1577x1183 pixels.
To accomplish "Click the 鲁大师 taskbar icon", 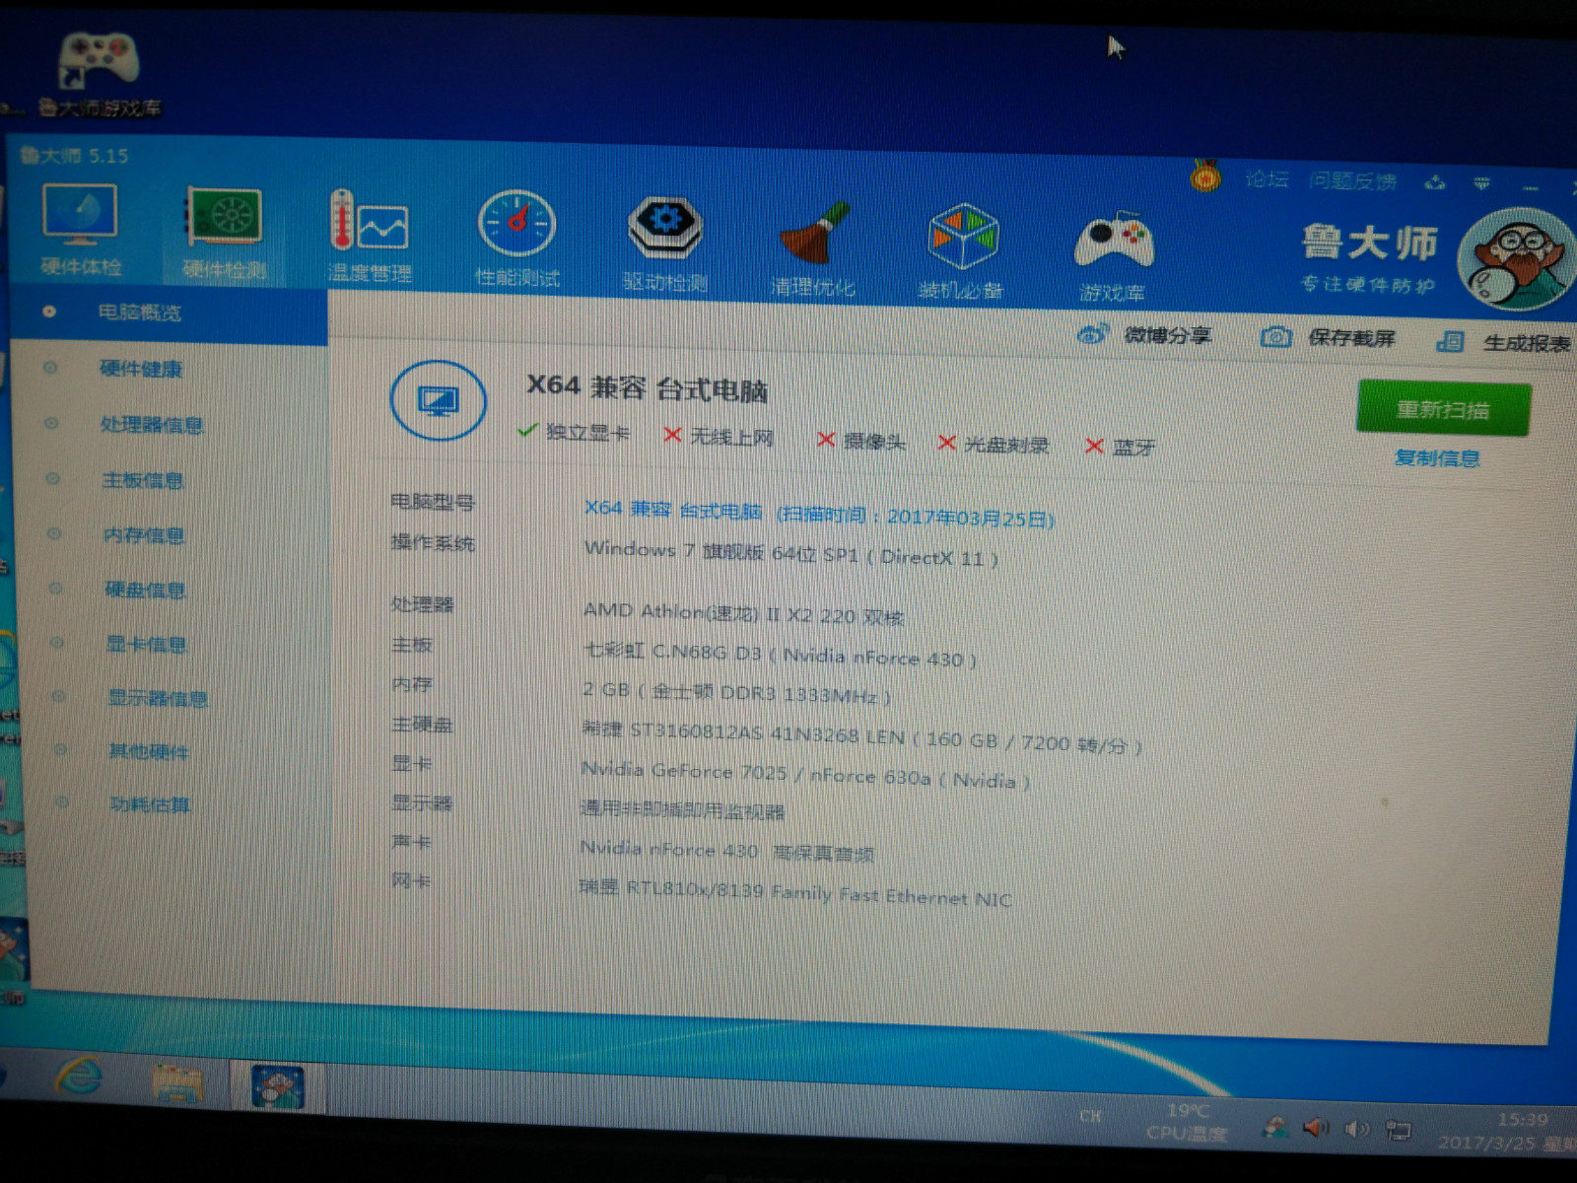I will point(277,1086).
